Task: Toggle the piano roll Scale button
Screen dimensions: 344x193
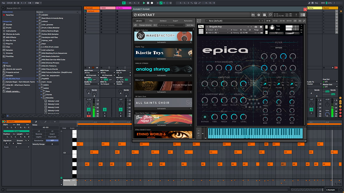Action: click(x=72, y=128)
